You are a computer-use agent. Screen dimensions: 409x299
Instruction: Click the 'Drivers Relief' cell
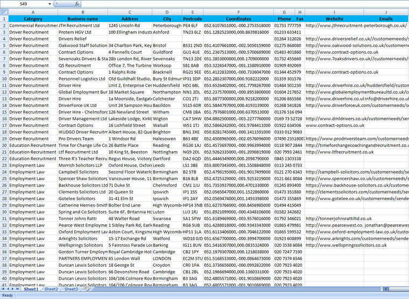coord(83,39)
